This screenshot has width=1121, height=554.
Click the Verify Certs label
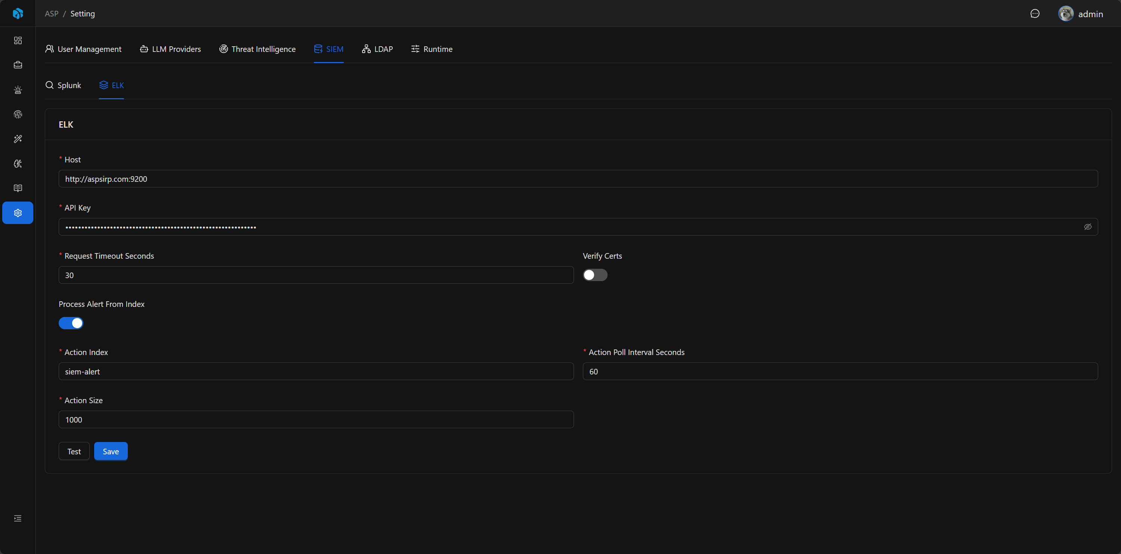tap(602, 256)
